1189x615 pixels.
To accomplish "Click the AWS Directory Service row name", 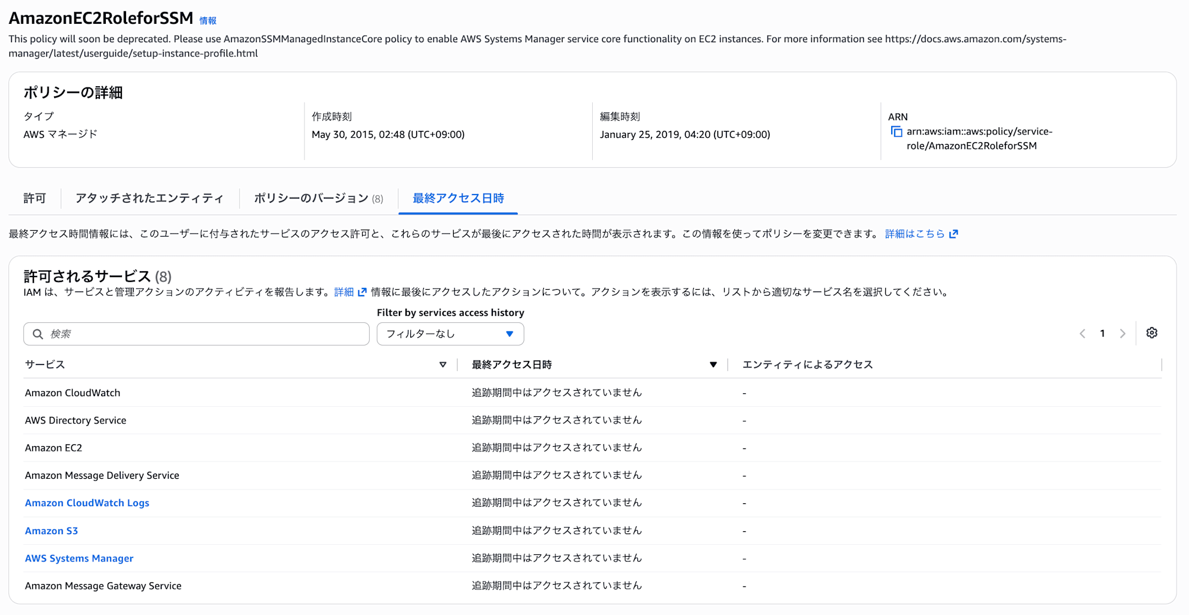I will [76, 421].
